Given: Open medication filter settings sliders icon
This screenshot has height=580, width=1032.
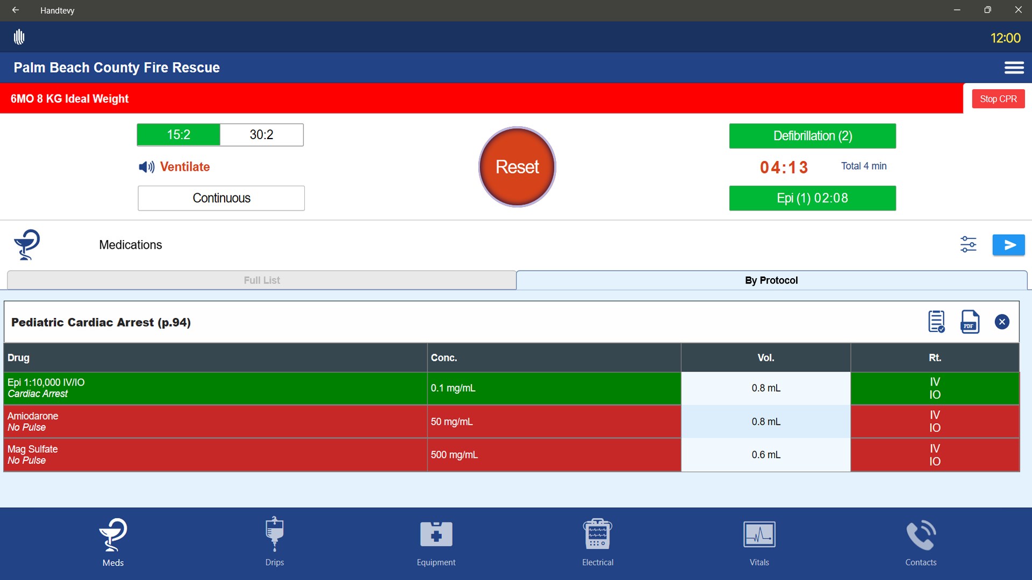Looking at the screenshot, I should pos(968,244).
